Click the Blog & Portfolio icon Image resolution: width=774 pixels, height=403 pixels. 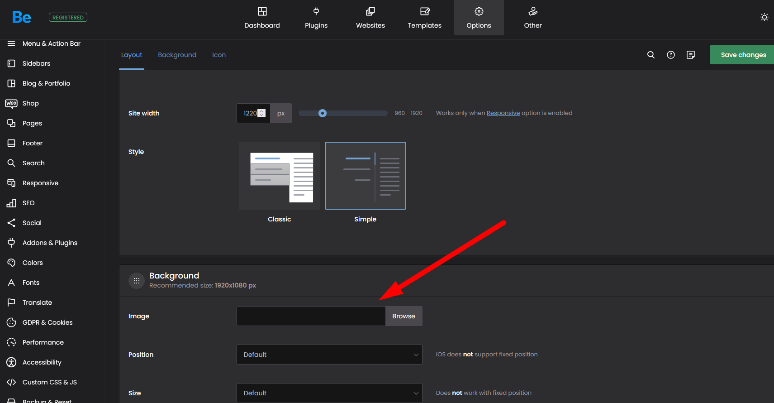[x=11, y=83]
